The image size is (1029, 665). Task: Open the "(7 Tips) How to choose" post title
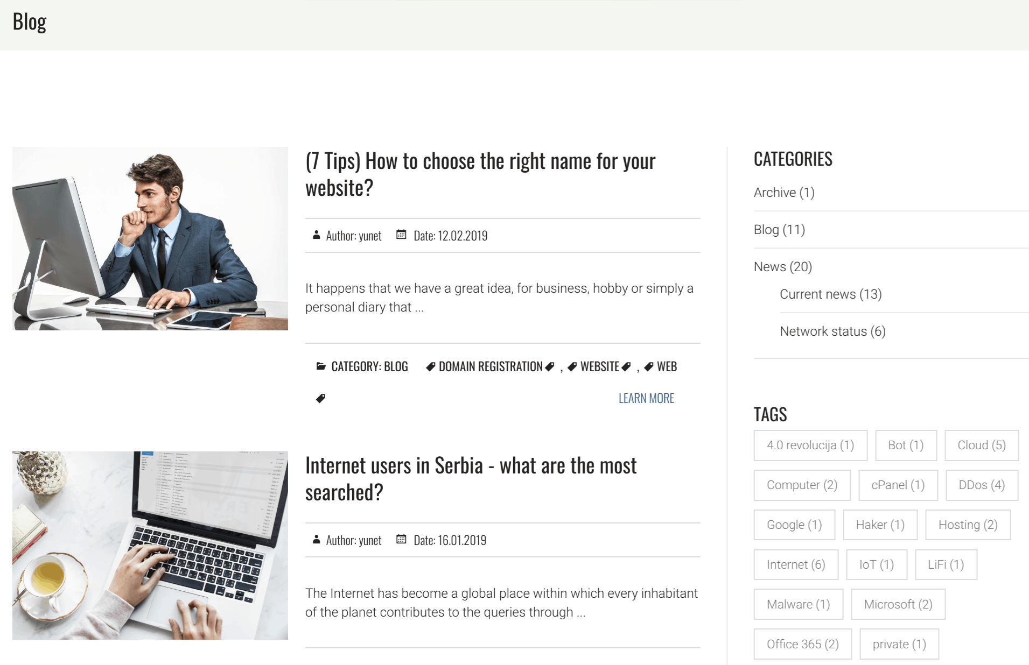click(480, 174)
